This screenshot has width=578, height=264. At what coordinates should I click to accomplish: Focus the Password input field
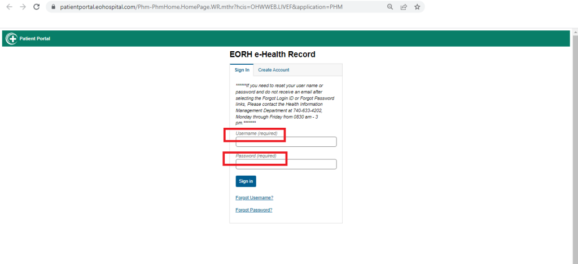pyautogui.click(x=286, y=164)
